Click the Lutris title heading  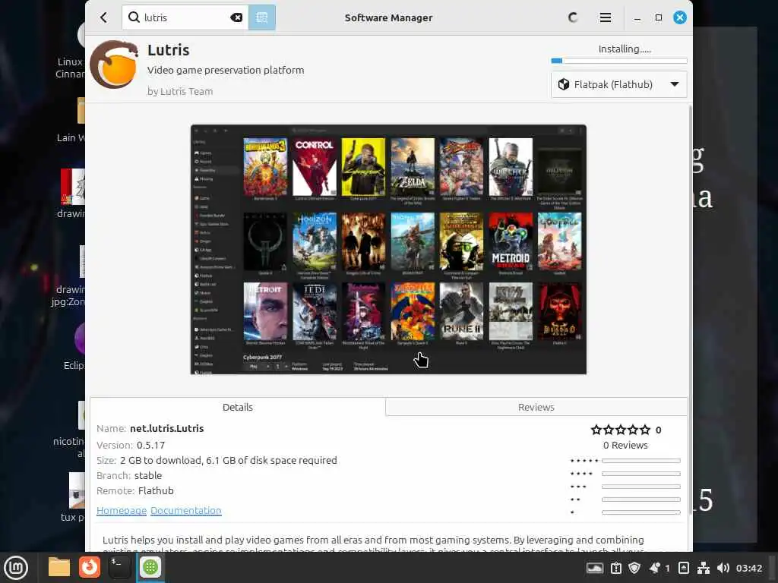(168, 50)
